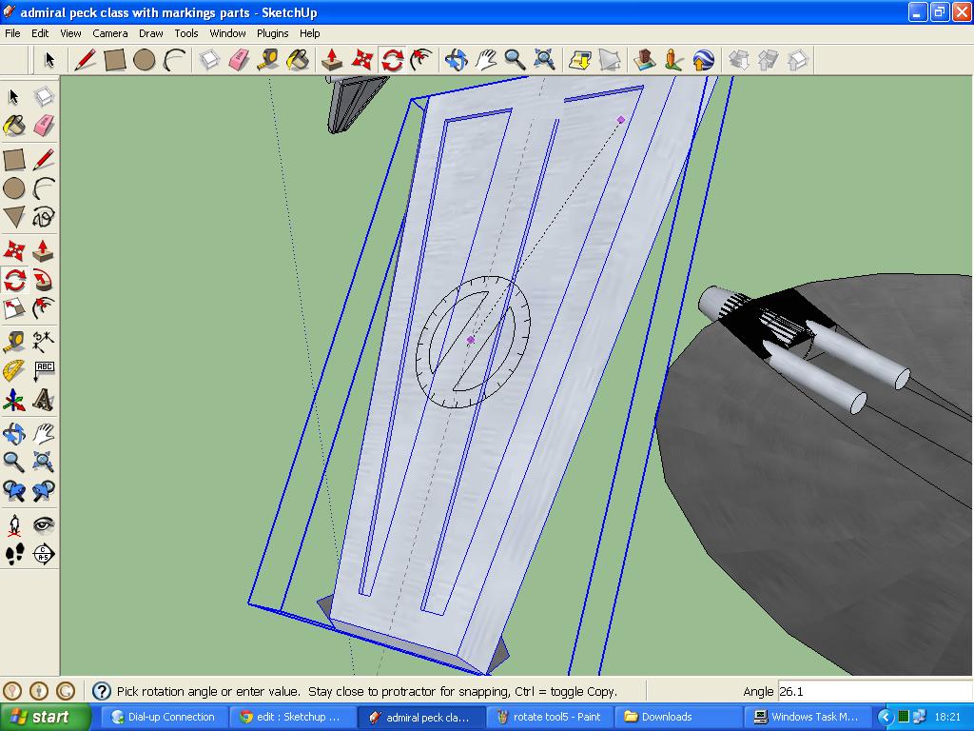
Task: Open the Plugins menu
Action: pos(272,33)
